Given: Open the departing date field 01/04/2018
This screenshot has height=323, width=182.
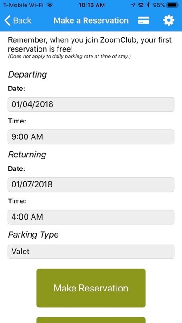Looking at the screenshot, I should point(91,104).
